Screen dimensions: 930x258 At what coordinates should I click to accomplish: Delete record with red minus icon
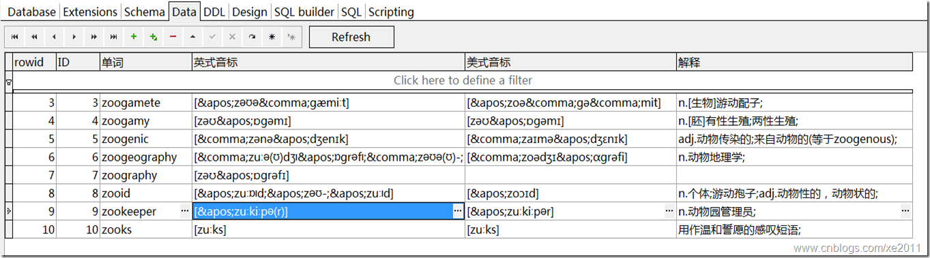[x=173, y=37]
